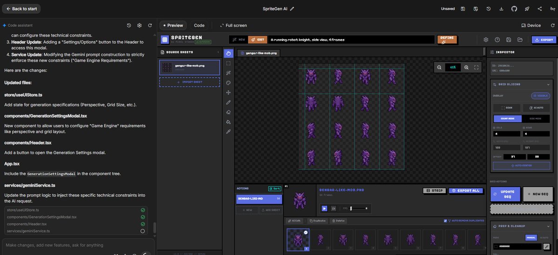The image size is (558, 255).
Task: Zoom in the canvas
Action: point(466,67)
